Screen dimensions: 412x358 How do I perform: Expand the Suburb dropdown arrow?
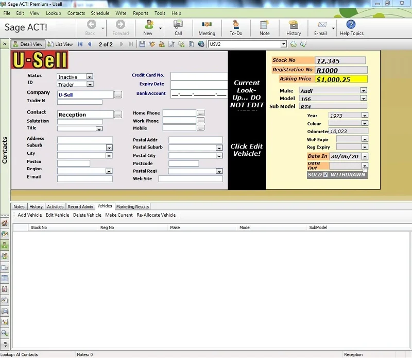[x=109, y=148]
